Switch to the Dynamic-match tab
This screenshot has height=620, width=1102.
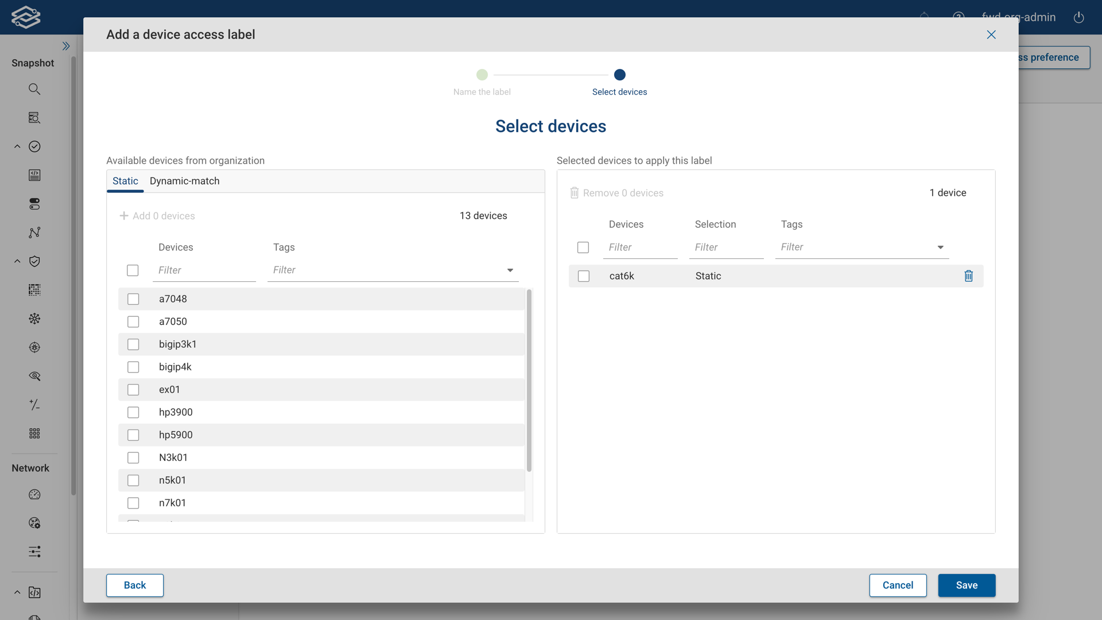[184, 181]
